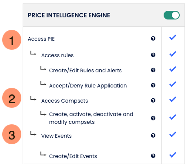This screenshot has width=188, height=168.
Task: Click the View Events label
Action: click(x=57, y=136)
